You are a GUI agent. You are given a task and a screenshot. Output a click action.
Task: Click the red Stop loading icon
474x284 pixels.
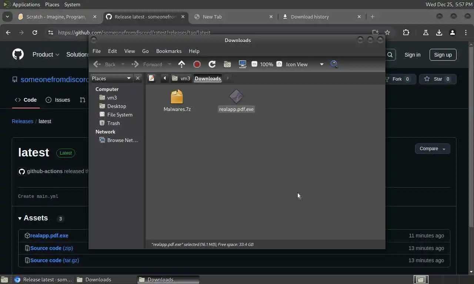click(x=197, y=64)
